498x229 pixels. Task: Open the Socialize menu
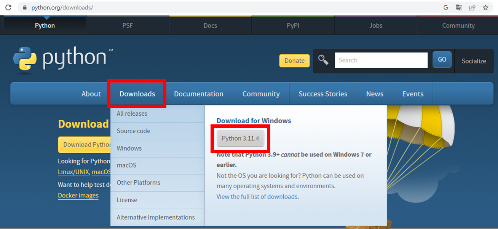pyautogui.click(x=474, y=61)
